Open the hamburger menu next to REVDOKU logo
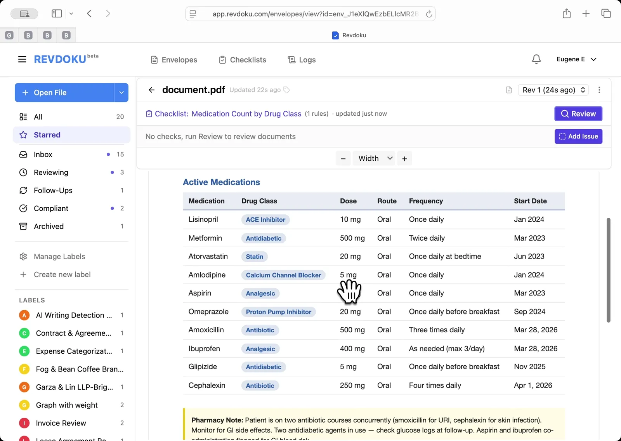Image resolution: width=621 pixels, height=441 pixels. point(22,59)
